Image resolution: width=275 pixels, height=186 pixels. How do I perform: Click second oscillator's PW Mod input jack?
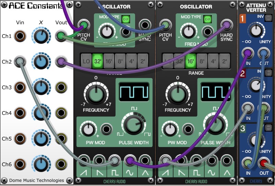pyautogui.click(x=188, y=129)
